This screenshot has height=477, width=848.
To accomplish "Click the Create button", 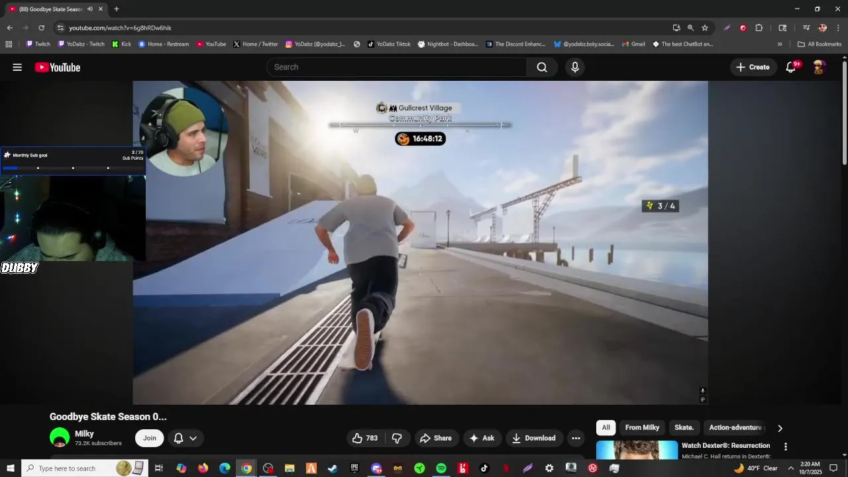I will [753, 67].
